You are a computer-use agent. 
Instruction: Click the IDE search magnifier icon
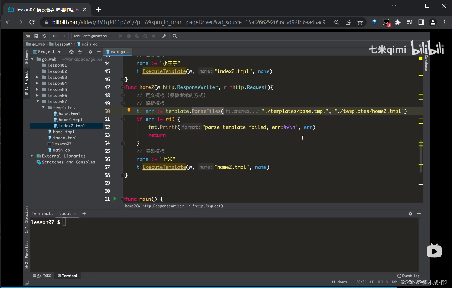[x=175, y=36]
